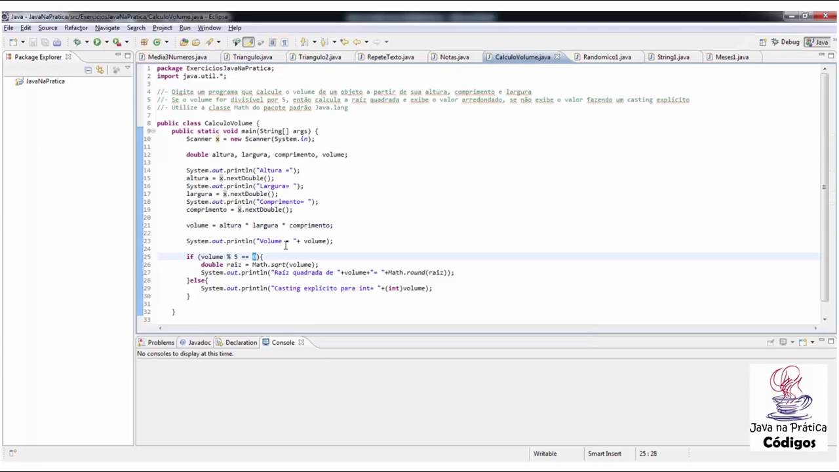Switch to the Media3Numeros.java tab
This screenshot has height=472, width=839.
coord(173,57)
